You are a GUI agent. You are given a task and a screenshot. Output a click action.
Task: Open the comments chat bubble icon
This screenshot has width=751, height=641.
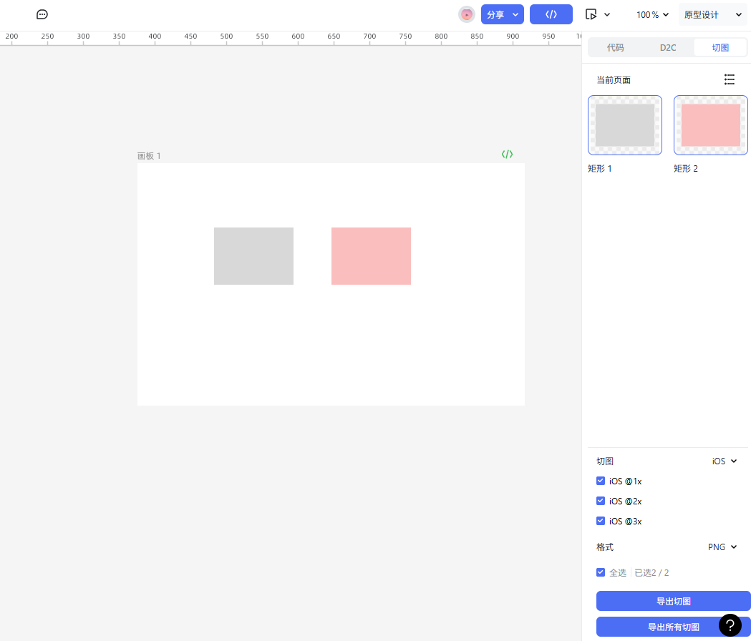click(42, 14)
